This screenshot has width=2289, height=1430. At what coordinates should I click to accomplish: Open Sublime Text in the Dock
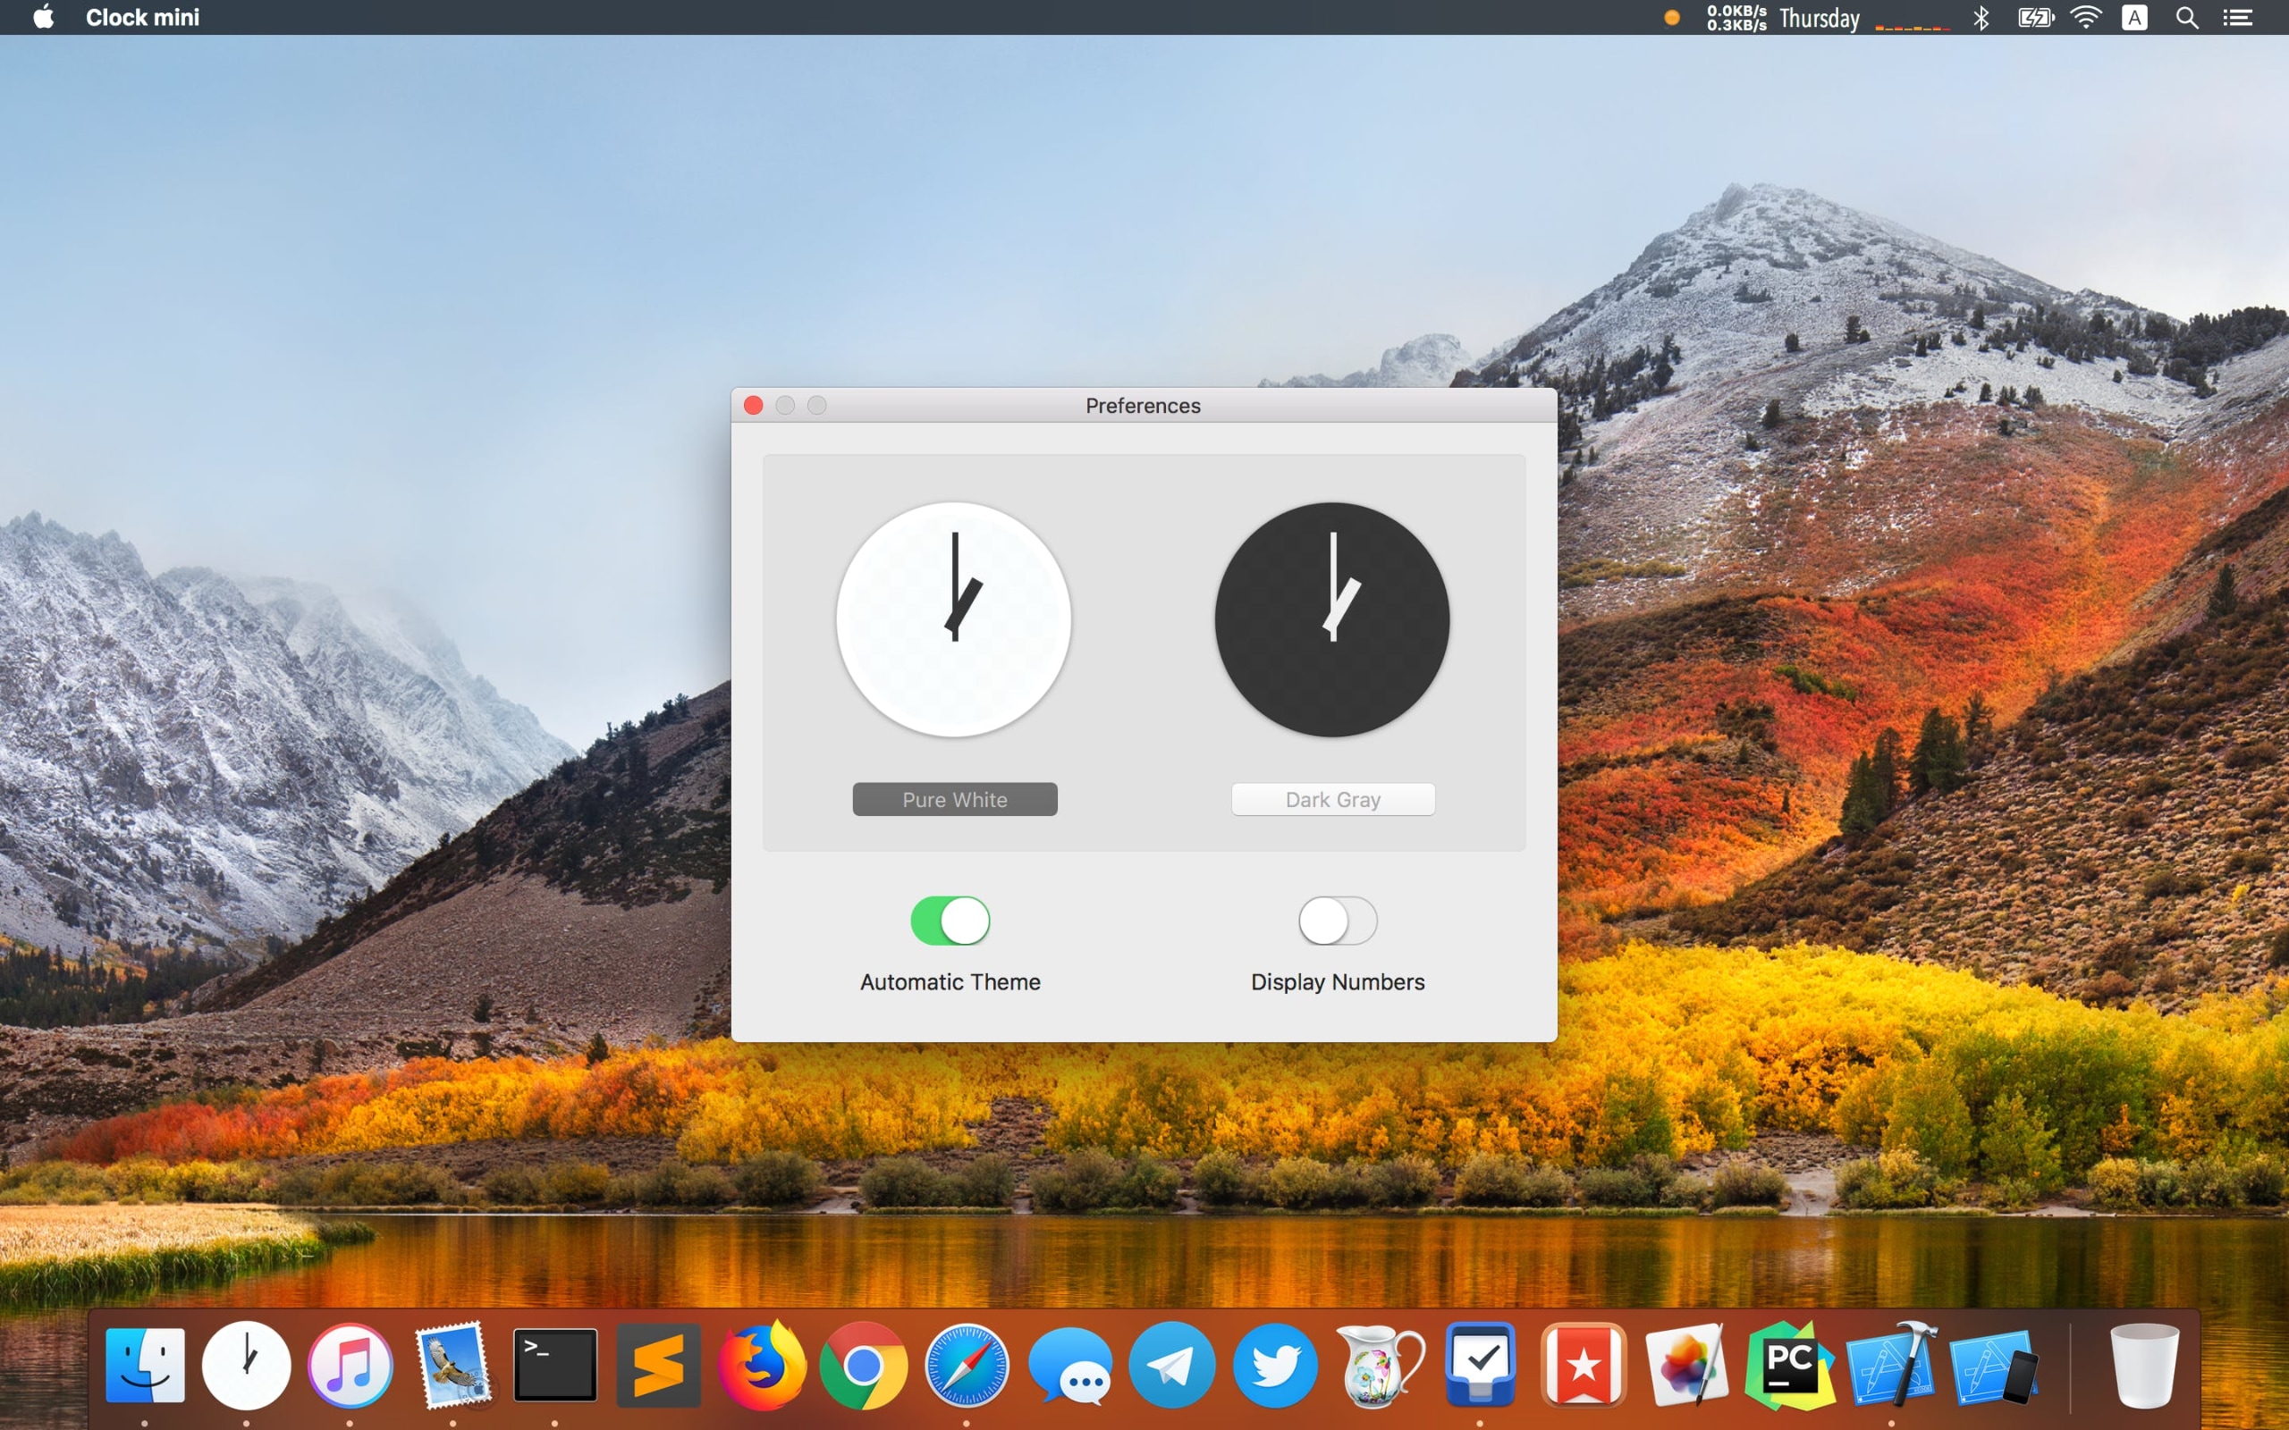point(658,1365)
